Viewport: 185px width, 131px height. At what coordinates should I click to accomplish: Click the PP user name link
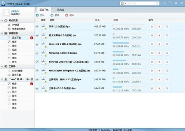point(15,11)
